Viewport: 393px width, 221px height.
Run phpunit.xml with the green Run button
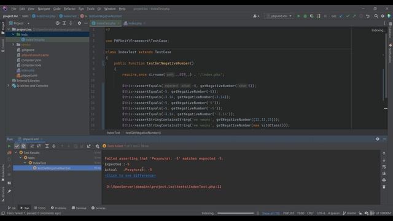[x=298, y=16]
